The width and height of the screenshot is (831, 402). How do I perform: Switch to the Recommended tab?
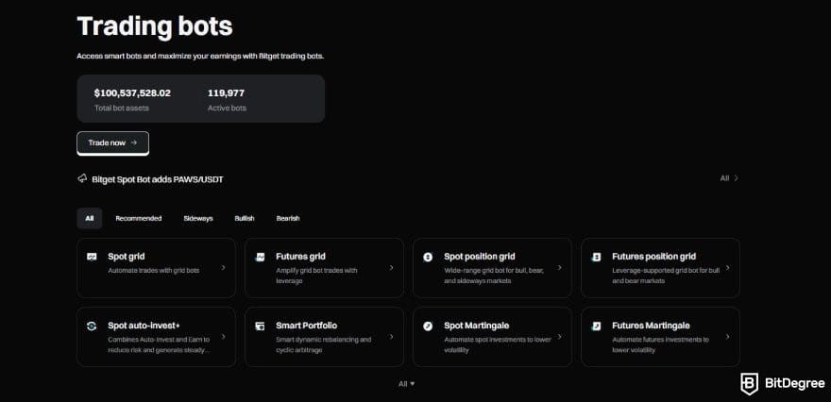pos(138,218)
